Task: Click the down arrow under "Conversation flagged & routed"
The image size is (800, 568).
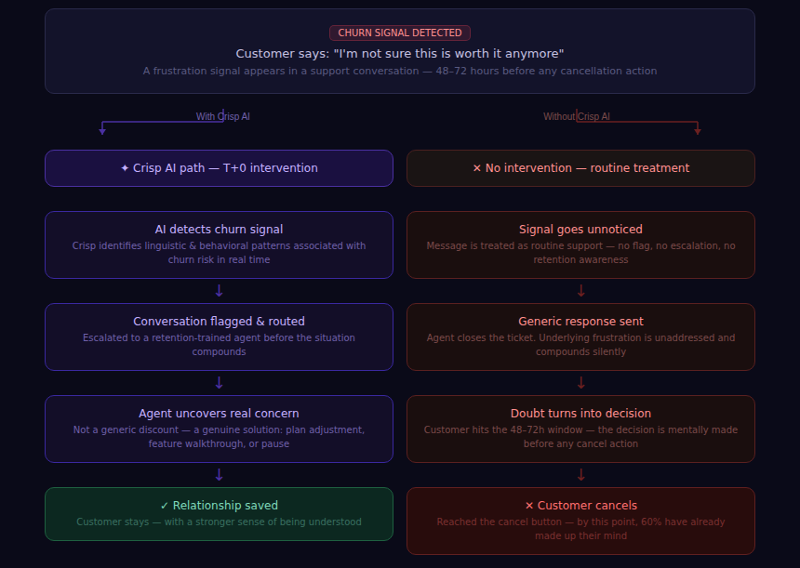Action: point(220,383)
